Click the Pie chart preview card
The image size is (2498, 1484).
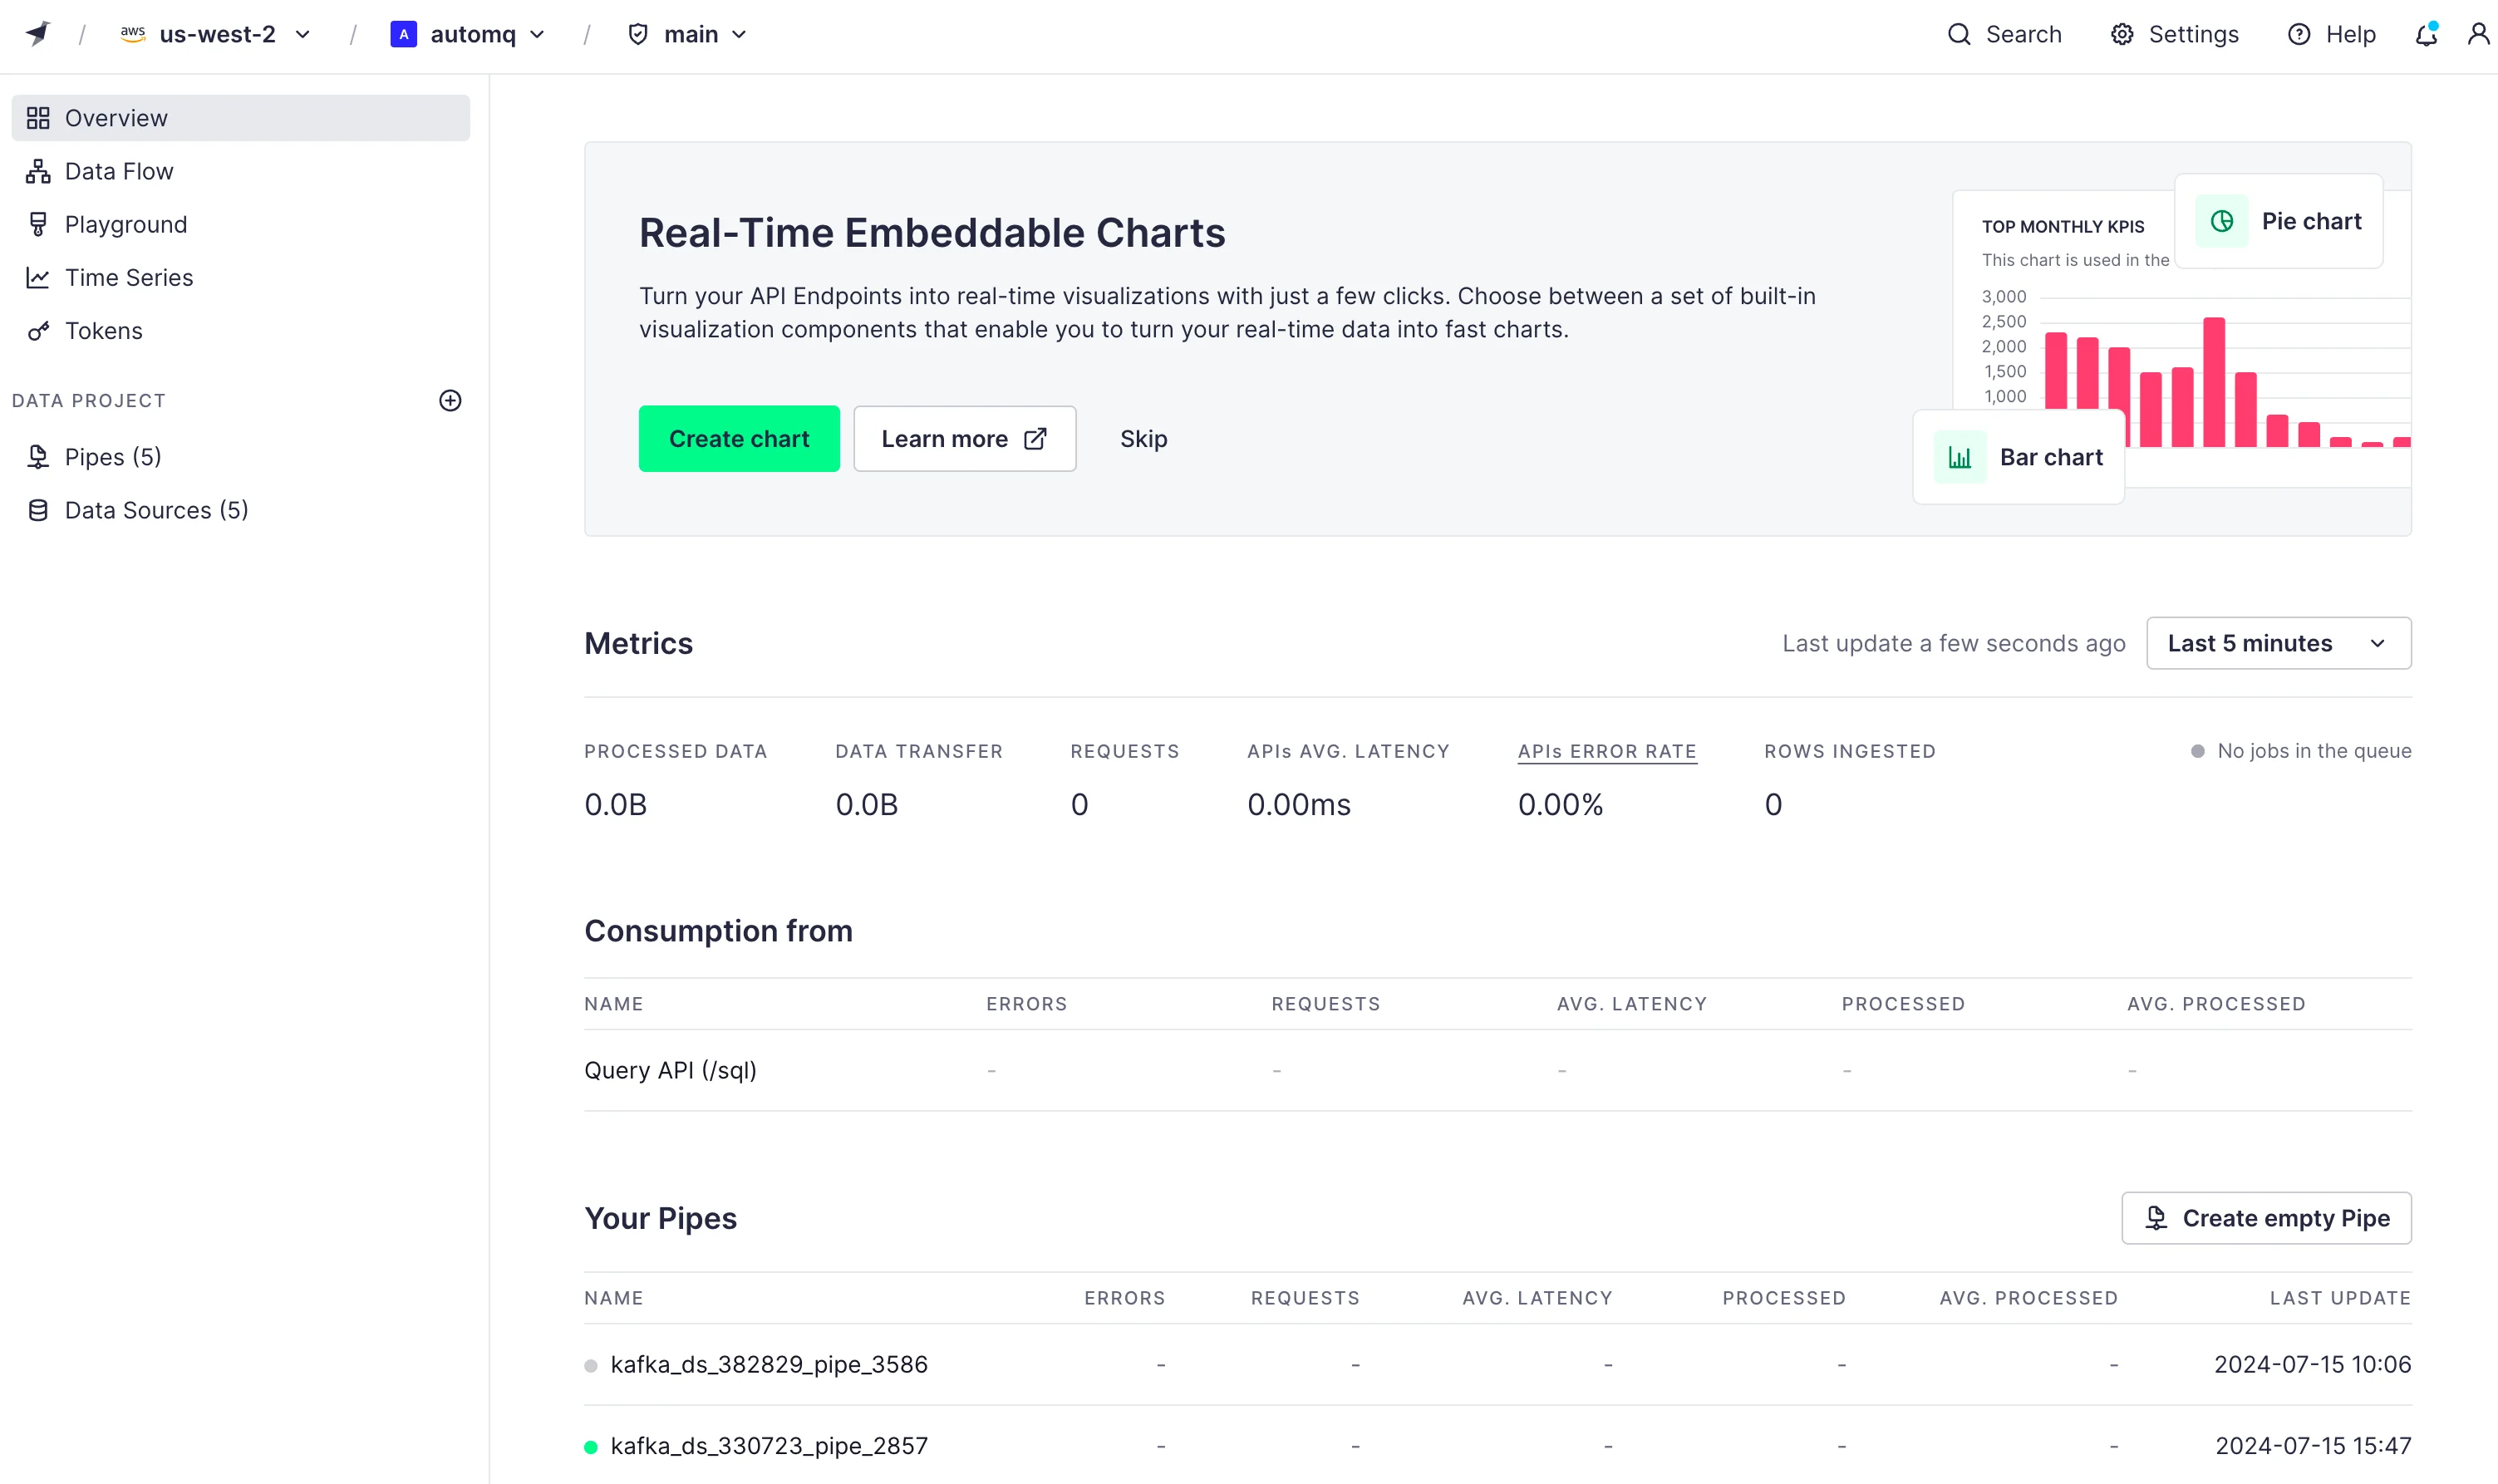(2278, 221)
